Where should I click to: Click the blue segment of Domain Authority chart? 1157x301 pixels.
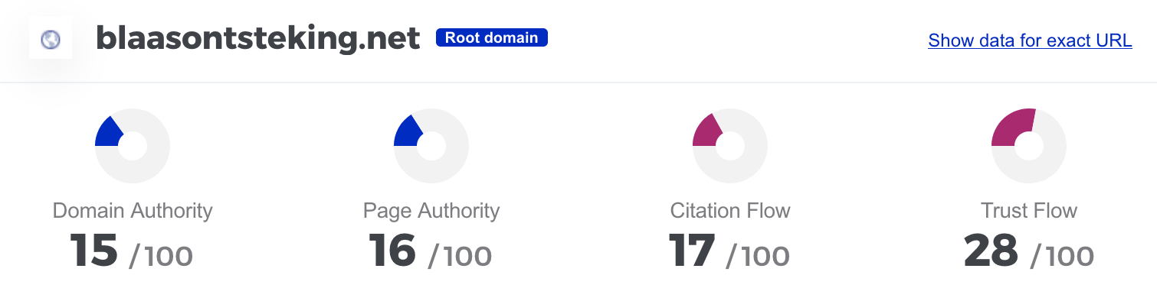tap(107, 132)
